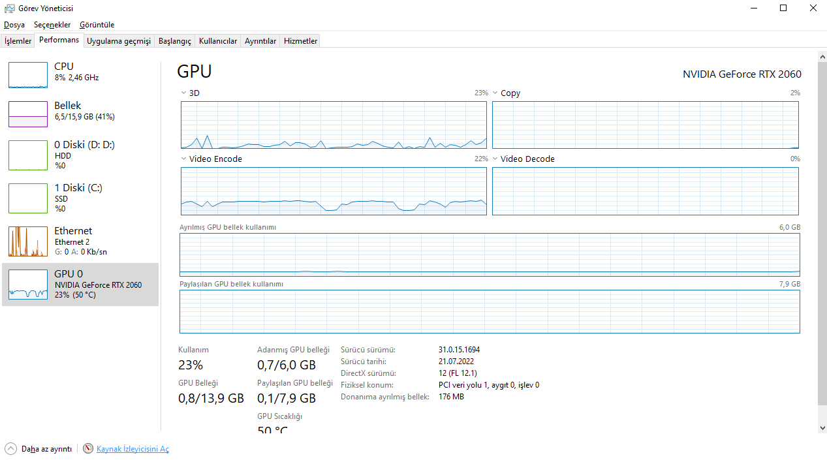Select the 1 Diski (C:) SSD graph

[28, 198]
